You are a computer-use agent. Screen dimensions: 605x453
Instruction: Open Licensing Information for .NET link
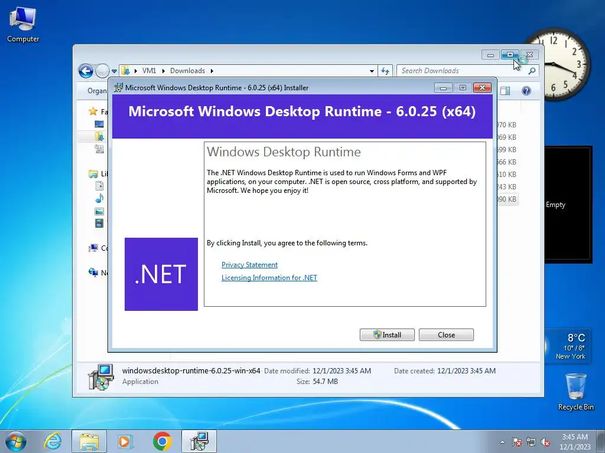point(269,278)
